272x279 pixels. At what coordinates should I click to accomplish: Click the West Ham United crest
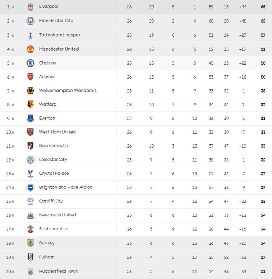30,132
